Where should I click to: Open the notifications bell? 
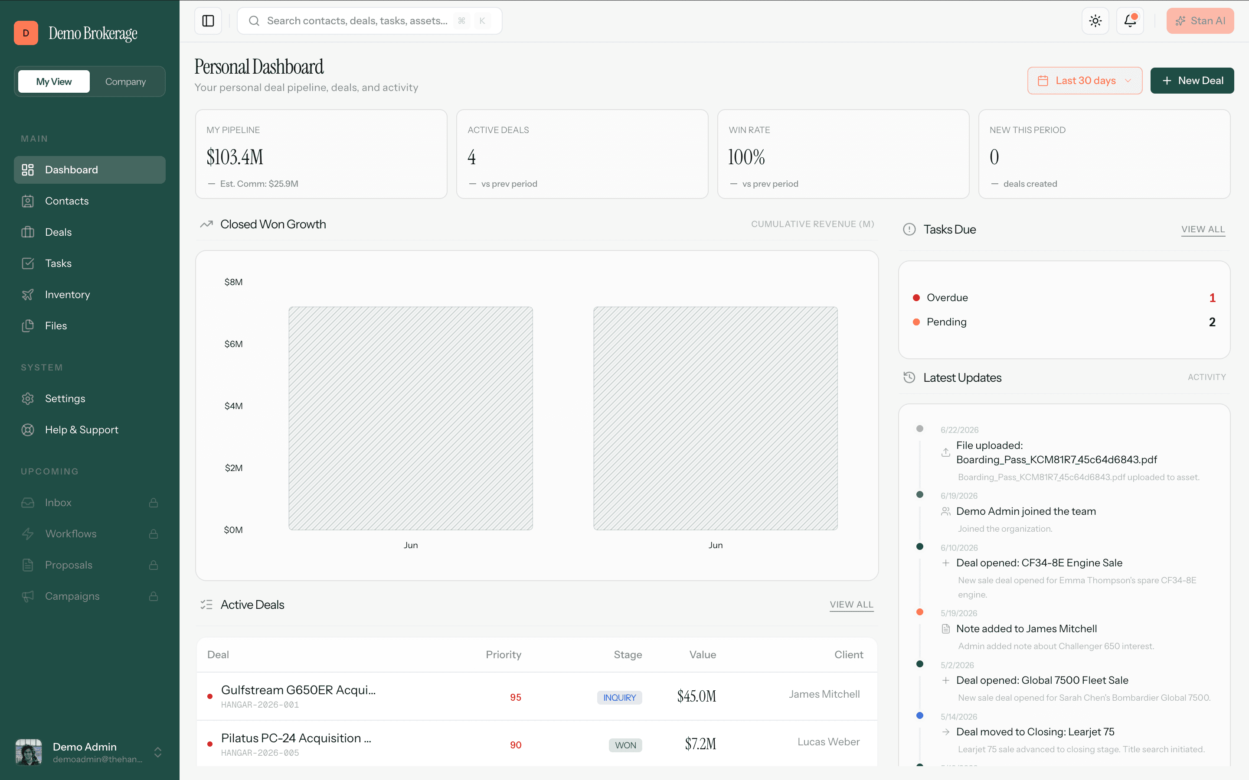tap(1130, 21)
